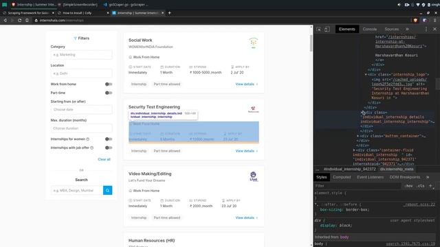Click the info icon beside Internships for women
The height and width of the screenshot is (247, 440).
(88, 139)
